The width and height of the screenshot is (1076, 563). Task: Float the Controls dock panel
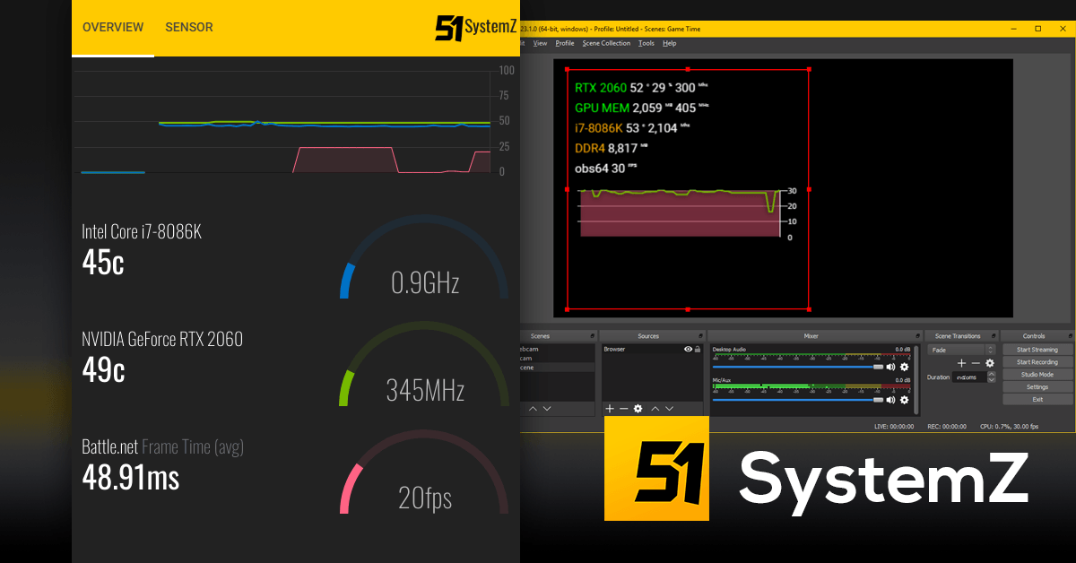click(x=1070, y=336)
